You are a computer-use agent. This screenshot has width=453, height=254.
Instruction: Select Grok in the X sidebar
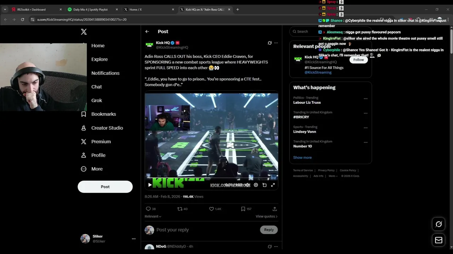(x=97, y=101)
